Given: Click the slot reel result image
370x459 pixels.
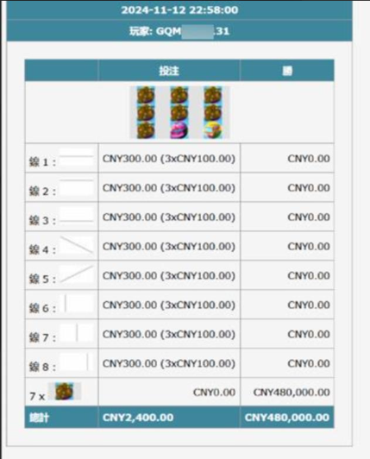Looking at the screenshot, I should coord(179,112).
